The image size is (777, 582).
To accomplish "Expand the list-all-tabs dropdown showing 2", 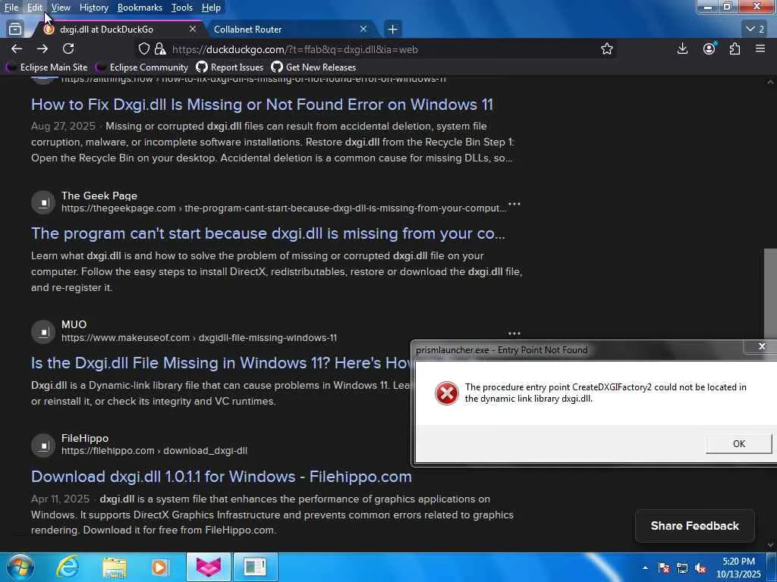I will coord(755,30).
